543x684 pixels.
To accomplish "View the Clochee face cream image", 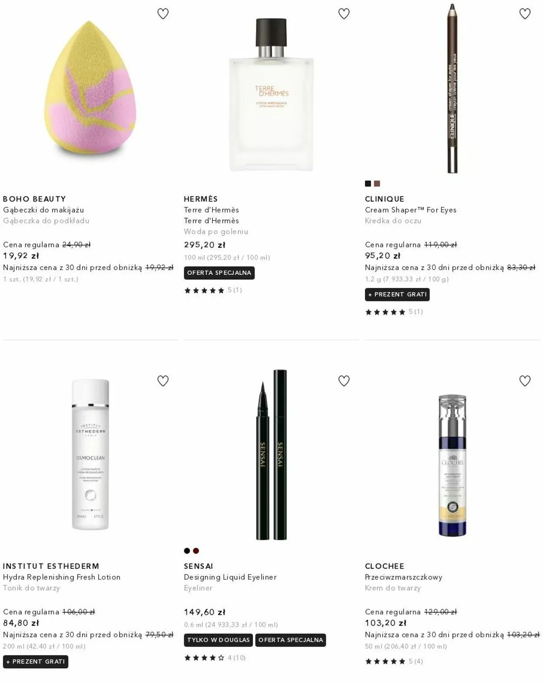I will coord(452,465).
